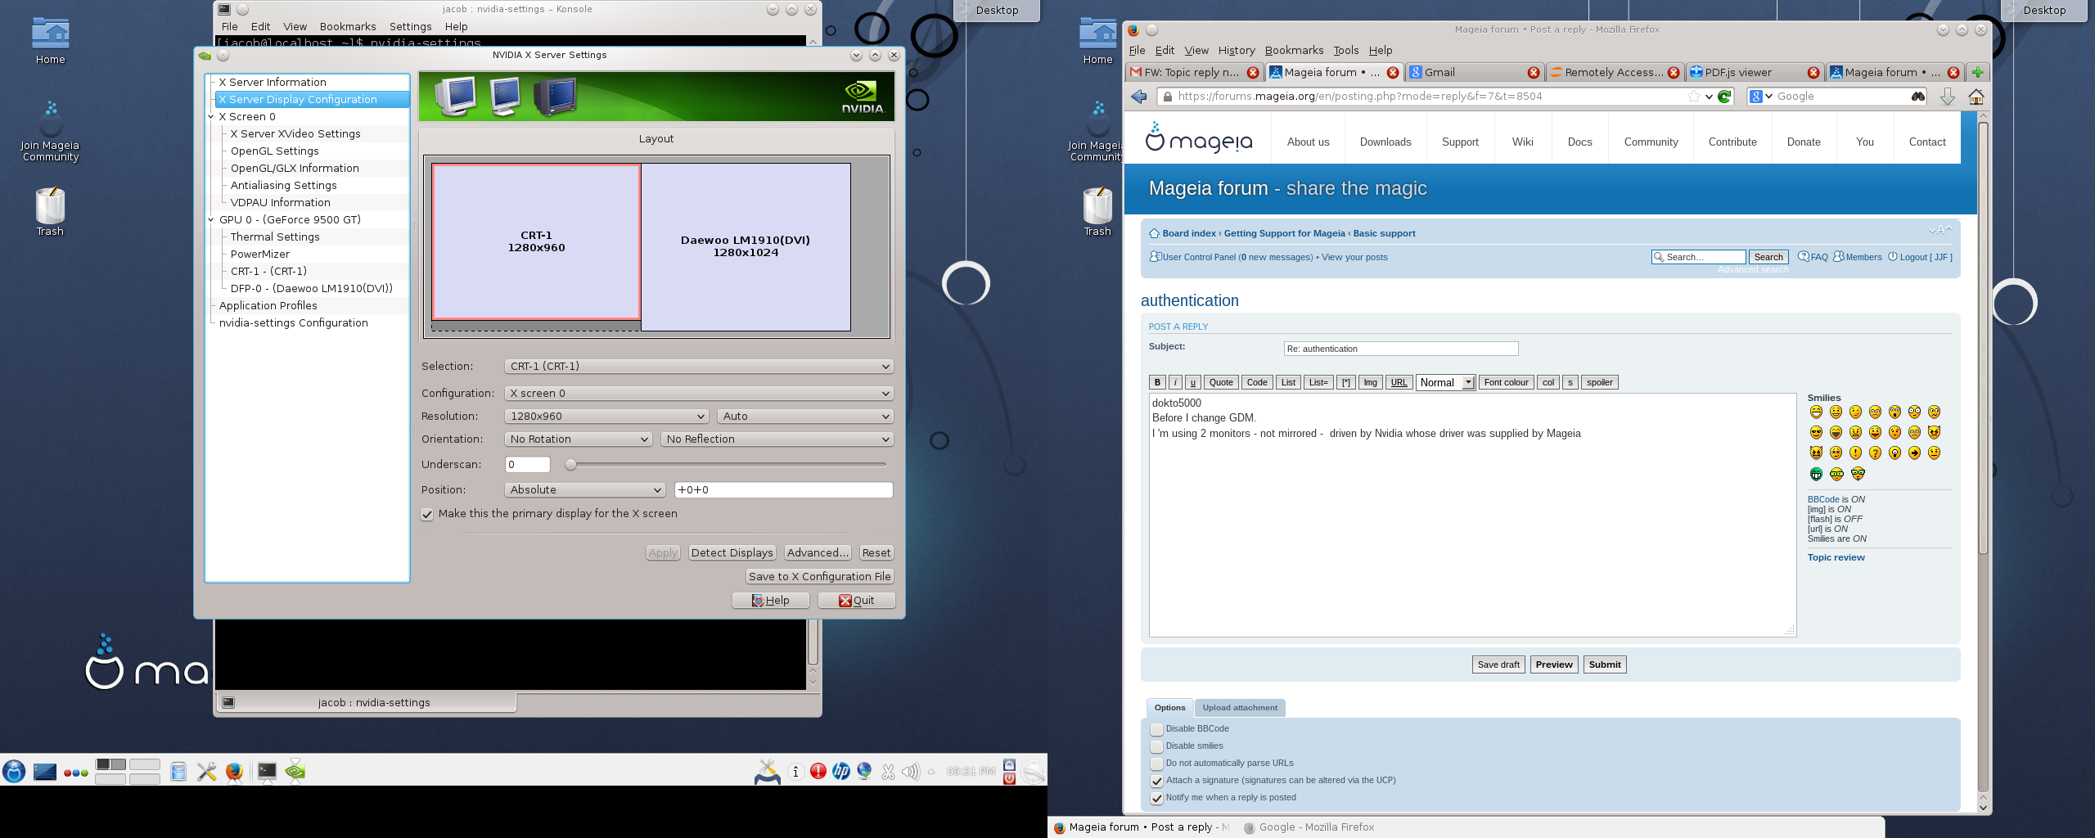
Task: Click the Position offset +0+0 field
Action: point(783,489)
